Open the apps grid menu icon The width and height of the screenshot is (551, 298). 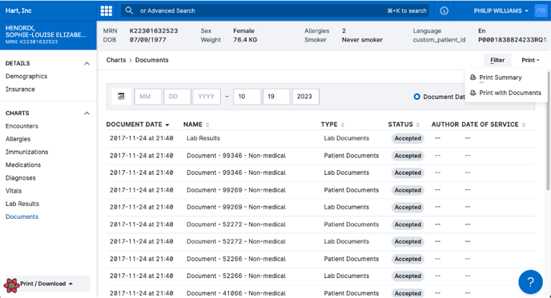point(107,11)
